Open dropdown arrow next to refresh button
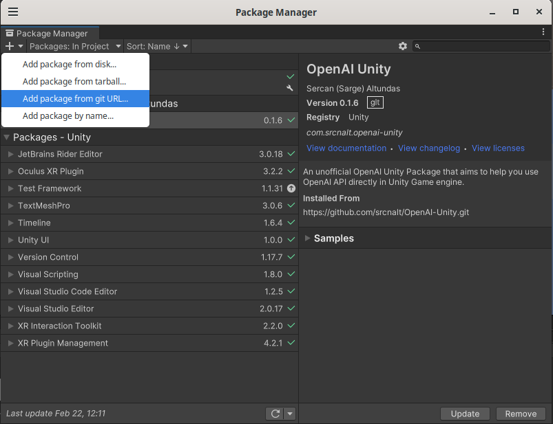553x424 pixels. click(290, 413)
